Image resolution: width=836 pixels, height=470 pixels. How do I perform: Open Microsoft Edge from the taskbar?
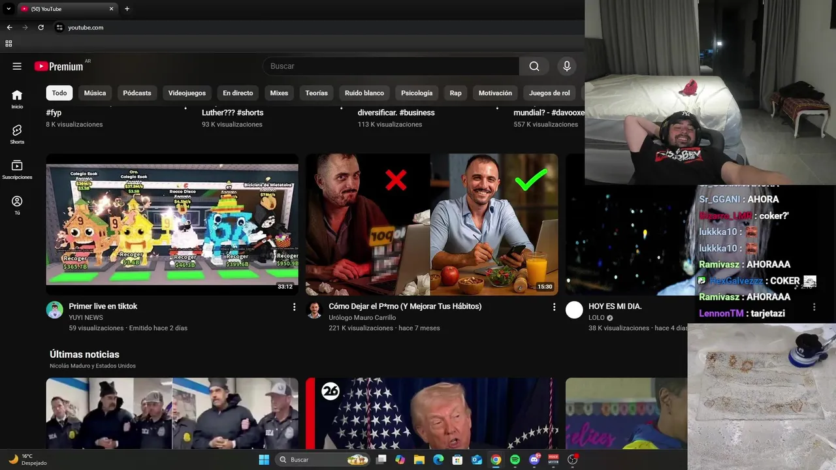click(438, 460)
